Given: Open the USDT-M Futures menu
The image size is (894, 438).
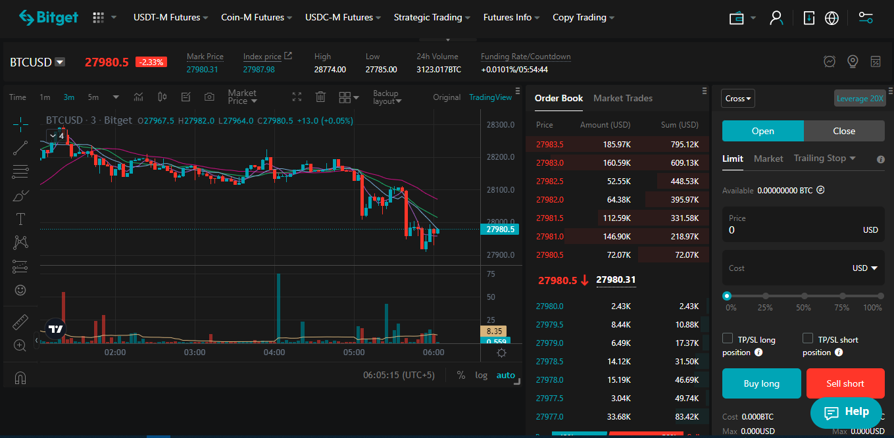Looking at the screenshot, I should point(170,17).
